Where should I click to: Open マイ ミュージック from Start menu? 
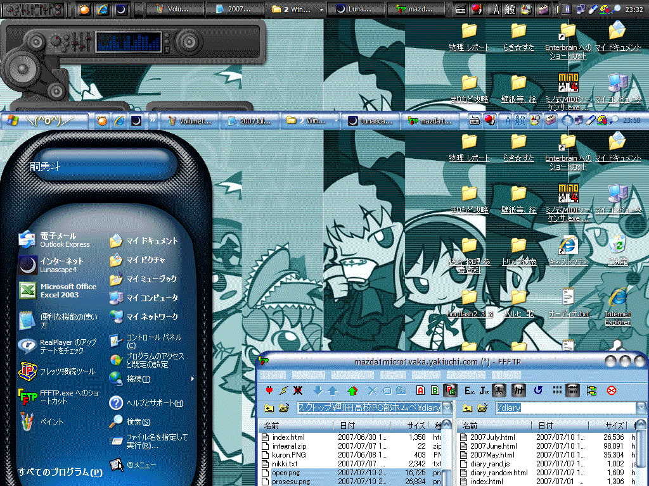coord(144,279)
